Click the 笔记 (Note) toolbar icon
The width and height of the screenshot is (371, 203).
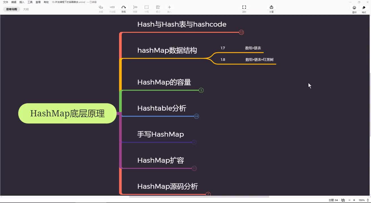[x=158, y=7]
